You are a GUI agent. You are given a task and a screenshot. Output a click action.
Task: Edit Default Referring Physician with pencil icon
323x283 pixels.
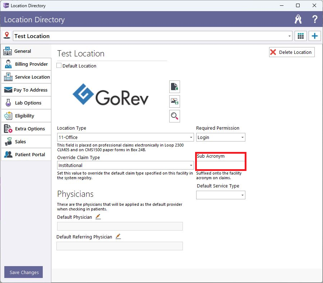click(118, 236)
